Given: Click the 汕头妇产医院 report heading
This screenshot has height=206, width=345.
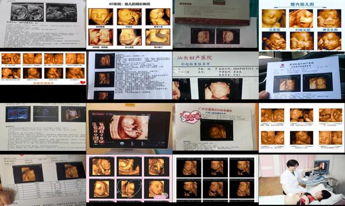Looking at the screenshot, I should [195, 58].
